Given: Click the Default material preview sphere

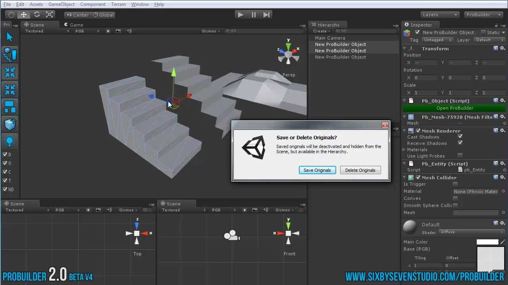Looking at the screenshot, I should (x=410, y=227).
